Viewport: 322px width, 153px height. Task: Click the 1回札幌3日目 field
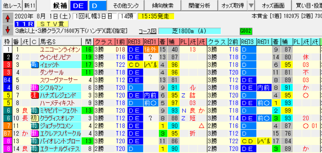(94, 16)
